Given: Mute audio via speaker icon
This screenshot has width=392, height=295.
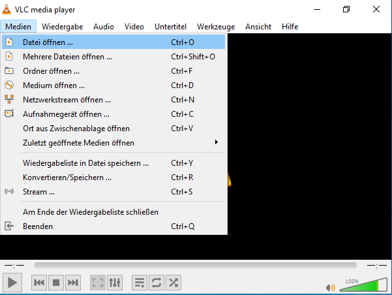Looking at the screenshot, I should point(331,288).
